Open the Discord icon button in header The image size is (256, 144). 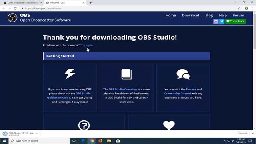coord(216,21)
